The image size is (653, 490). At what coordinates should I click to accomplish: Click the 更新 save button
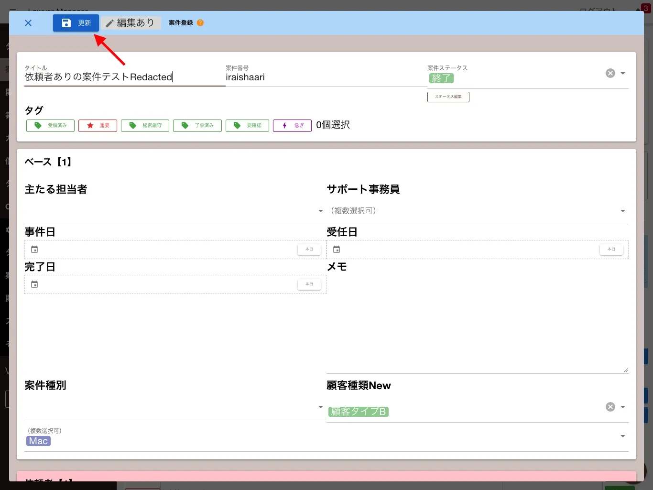76,23
